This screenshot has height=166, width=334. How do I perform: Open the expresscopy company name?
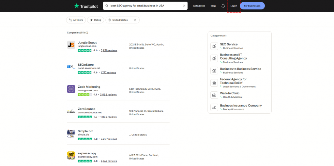87,153
